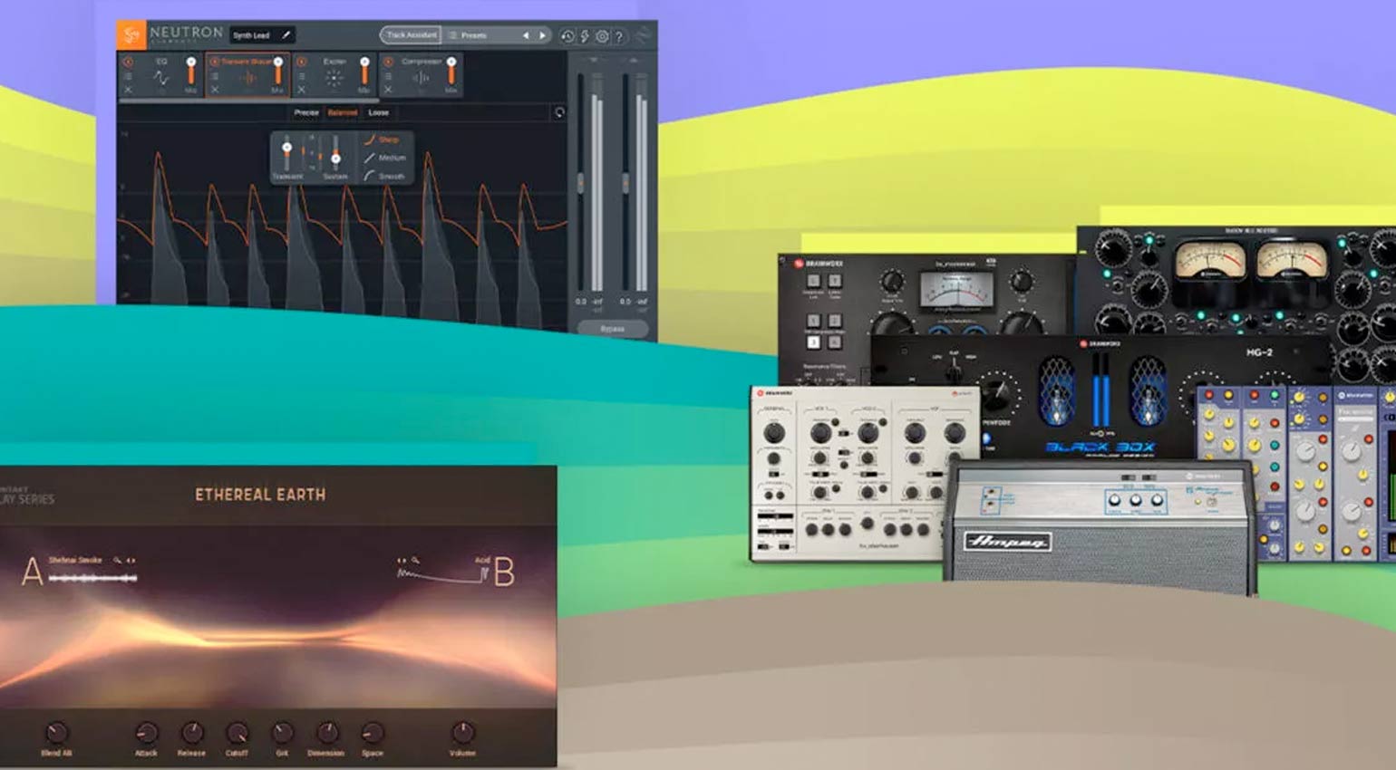1396x770 pixels.
Task: Click layer B waveform display
Action: (442, 573)
